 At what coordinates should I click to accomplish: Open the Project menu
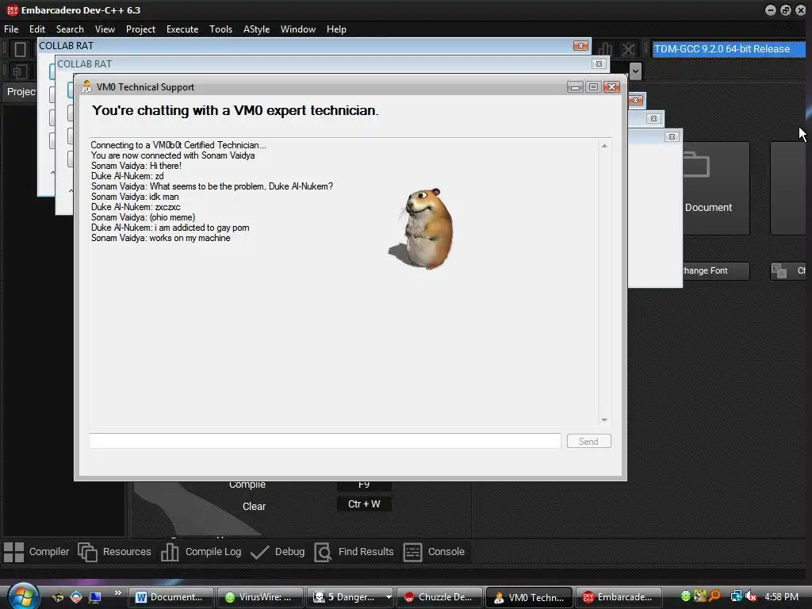140,29
